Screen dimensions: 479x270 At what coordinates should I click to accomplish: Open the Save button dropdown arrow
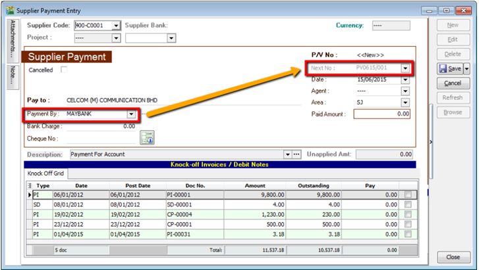[466, 68]
